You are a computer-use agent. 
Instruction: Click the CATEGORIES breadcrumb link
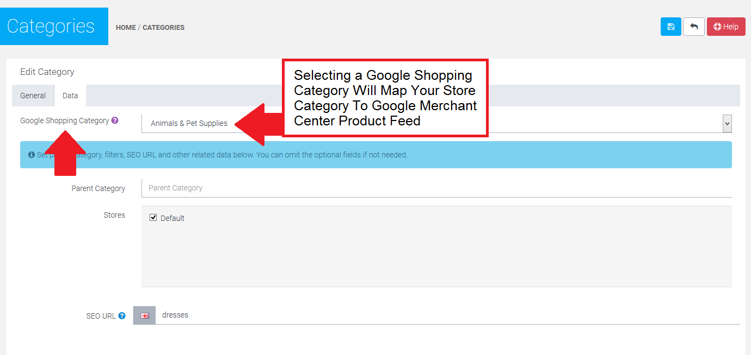click(163, 27)
